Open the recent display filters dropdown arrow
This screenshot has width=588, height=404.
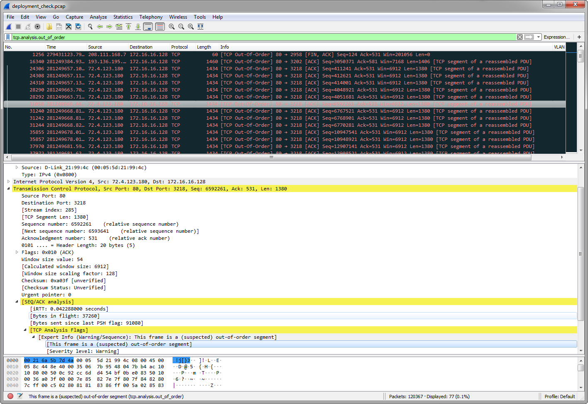[x=539, y=37]
